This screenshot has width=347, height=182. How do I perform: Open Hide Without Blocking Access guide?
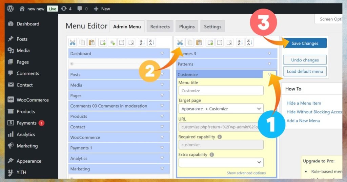point(314,112)
